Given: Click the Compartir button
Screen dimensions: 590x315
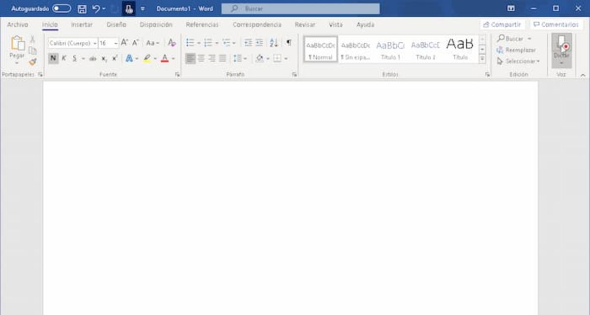Looking at the screenshot, I should (502, 24).
